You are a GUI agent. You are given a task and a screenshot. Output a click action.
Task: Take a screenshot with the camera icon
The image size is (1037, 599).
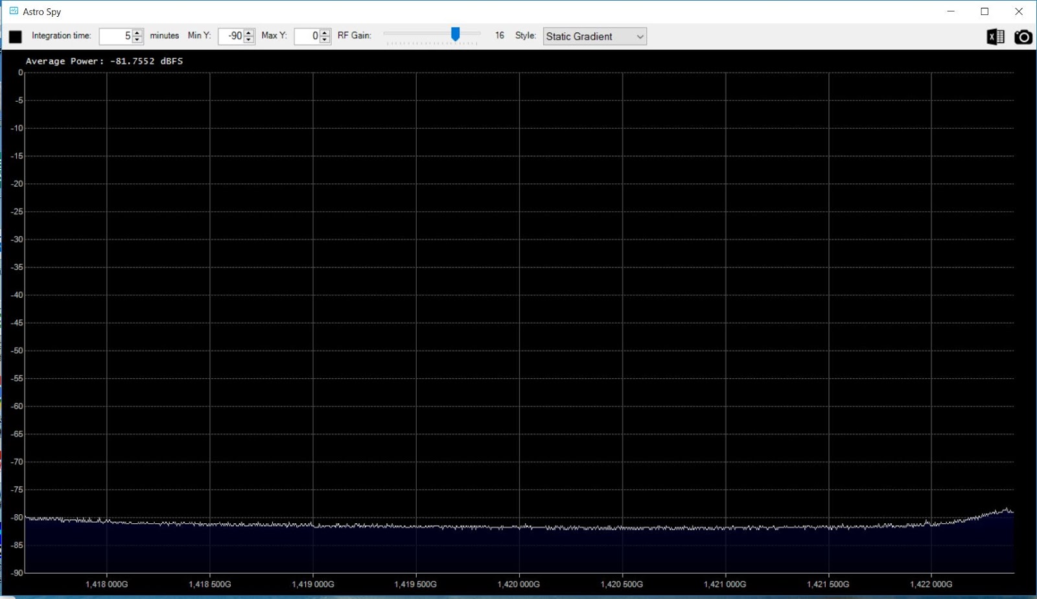coord(1023,37)
